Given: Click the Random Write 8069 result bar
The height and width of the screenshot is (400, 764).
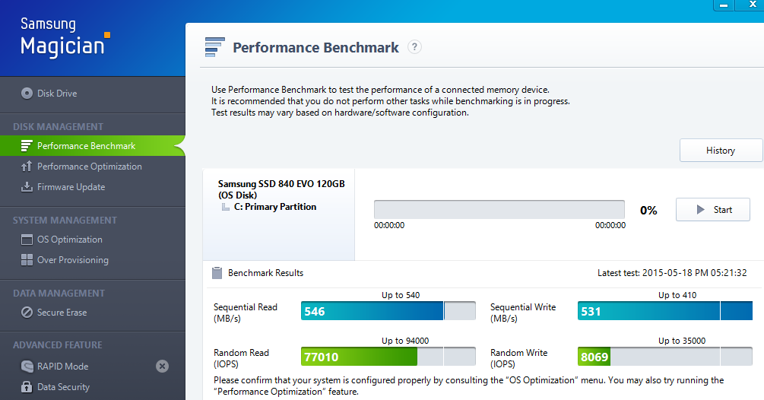Looking at the screenshot, I should (x=664, y=357).
